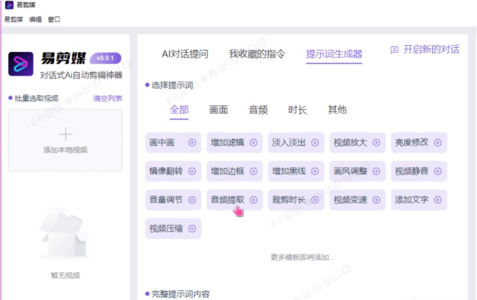The height and width of the screenshot is (300, 477).
Task: Click 更多模板即将添加 notice text
Action: click(302, 257)
